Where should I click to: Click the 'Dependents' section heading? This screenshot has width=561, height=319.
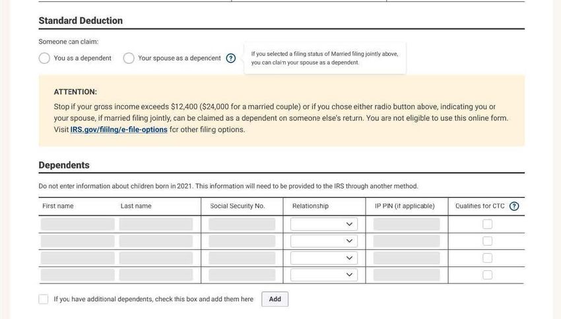64,165
